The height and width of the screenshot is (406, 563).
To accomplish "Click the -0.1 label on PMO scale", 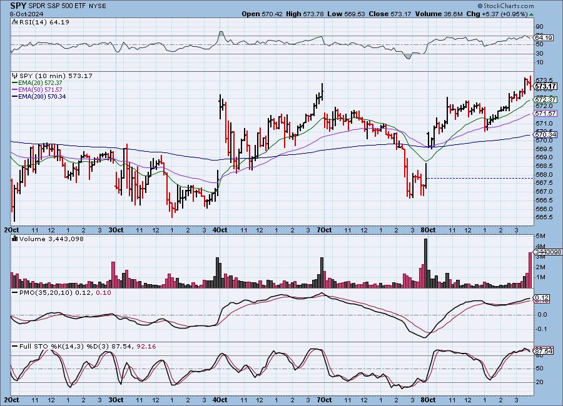I will pos(542,329).
